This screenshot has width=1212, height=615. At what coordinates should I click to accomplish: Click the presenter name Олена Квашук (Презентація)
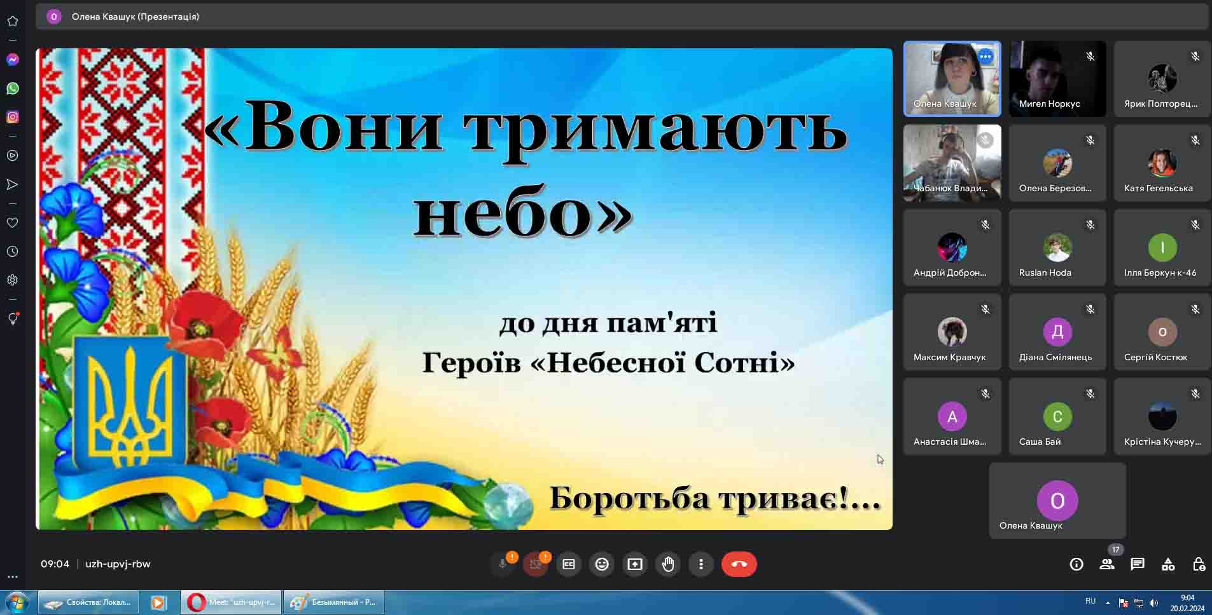tap(136, 17)
